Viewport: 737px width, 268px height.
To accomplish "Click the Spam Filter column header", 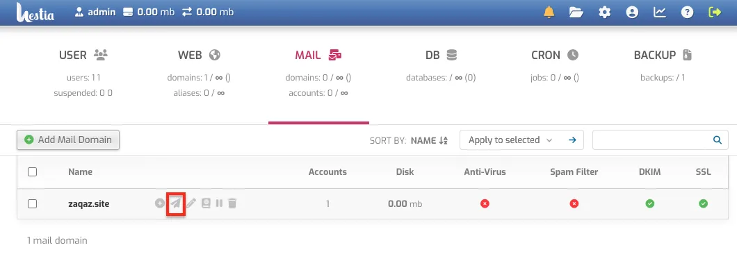I will point(574,171).
